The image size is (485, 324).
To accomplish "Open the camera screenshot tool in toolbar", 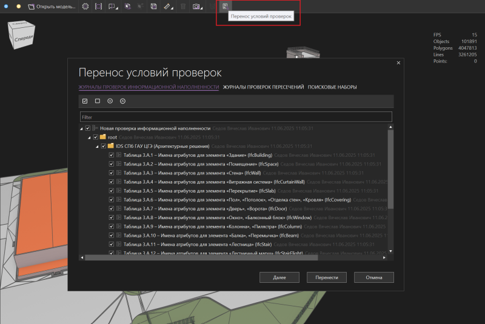I will pyautogui.click(x=196, y=7).
